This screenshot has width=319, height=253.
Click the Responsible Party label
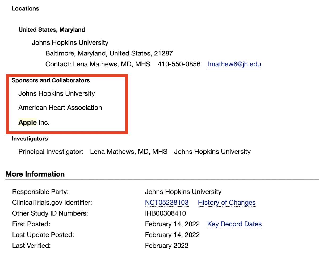coord(40,192)
